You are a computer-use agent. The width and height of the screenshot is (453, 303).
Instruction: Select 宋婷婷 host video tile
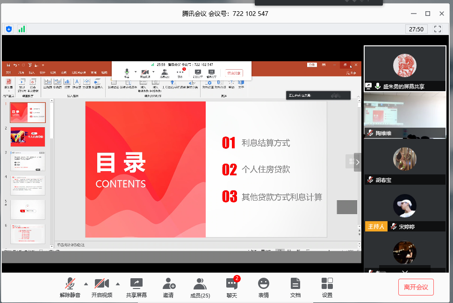[x=405, y=208]
